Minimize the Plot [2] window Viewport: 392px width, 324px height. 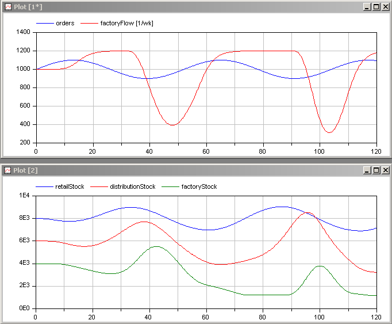pos(367,170)
